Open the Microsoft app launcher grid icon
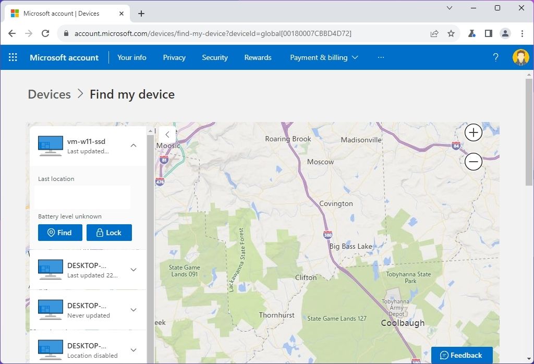This screenshot has height=364, width=534. (13, 57)
